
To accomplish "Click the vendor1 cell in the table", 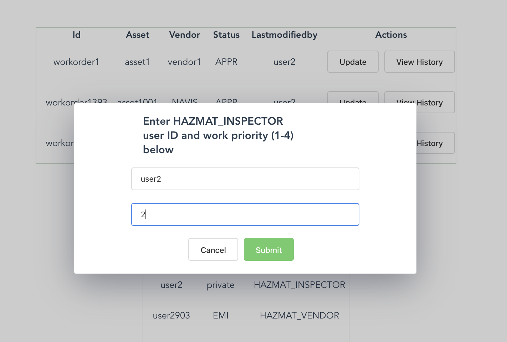I will tap(184, 62).
